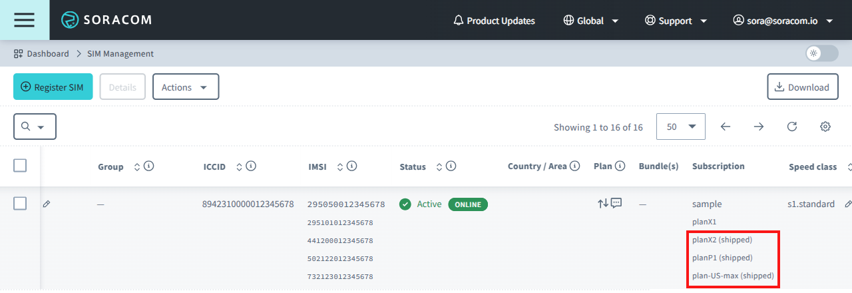Open the hamburger navigation menu
The image size is (852, 293).
point(25,20)
